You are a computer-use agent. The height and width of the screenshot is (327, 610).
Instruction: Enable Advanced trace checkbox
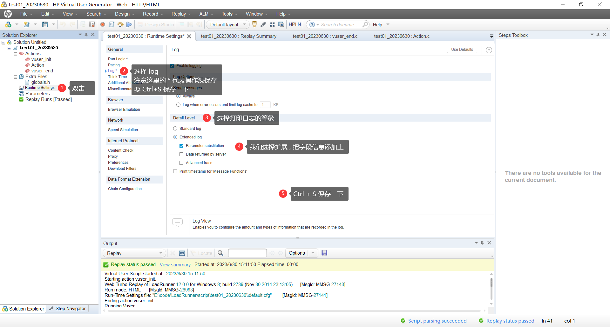(x=181, y=163)
